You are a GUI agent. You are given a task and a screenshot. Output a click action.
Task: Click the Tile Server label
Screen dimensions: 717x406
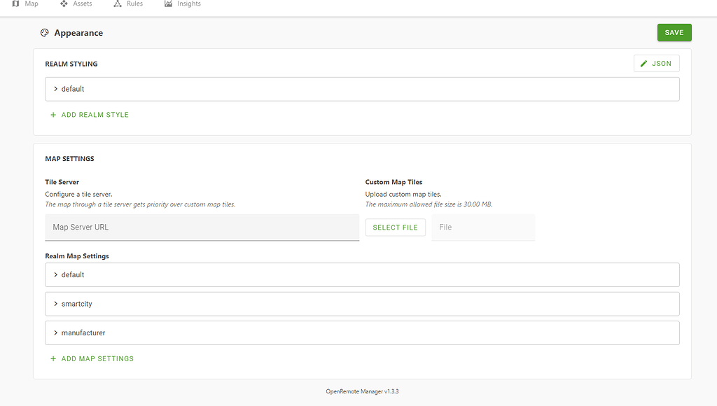[x=62, y=182]
